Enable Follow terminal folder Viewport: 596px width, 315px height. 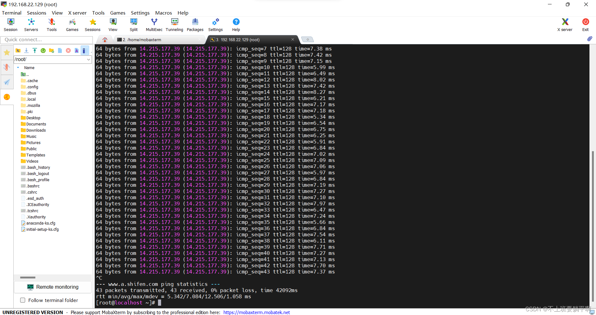[x=23, y=300]
